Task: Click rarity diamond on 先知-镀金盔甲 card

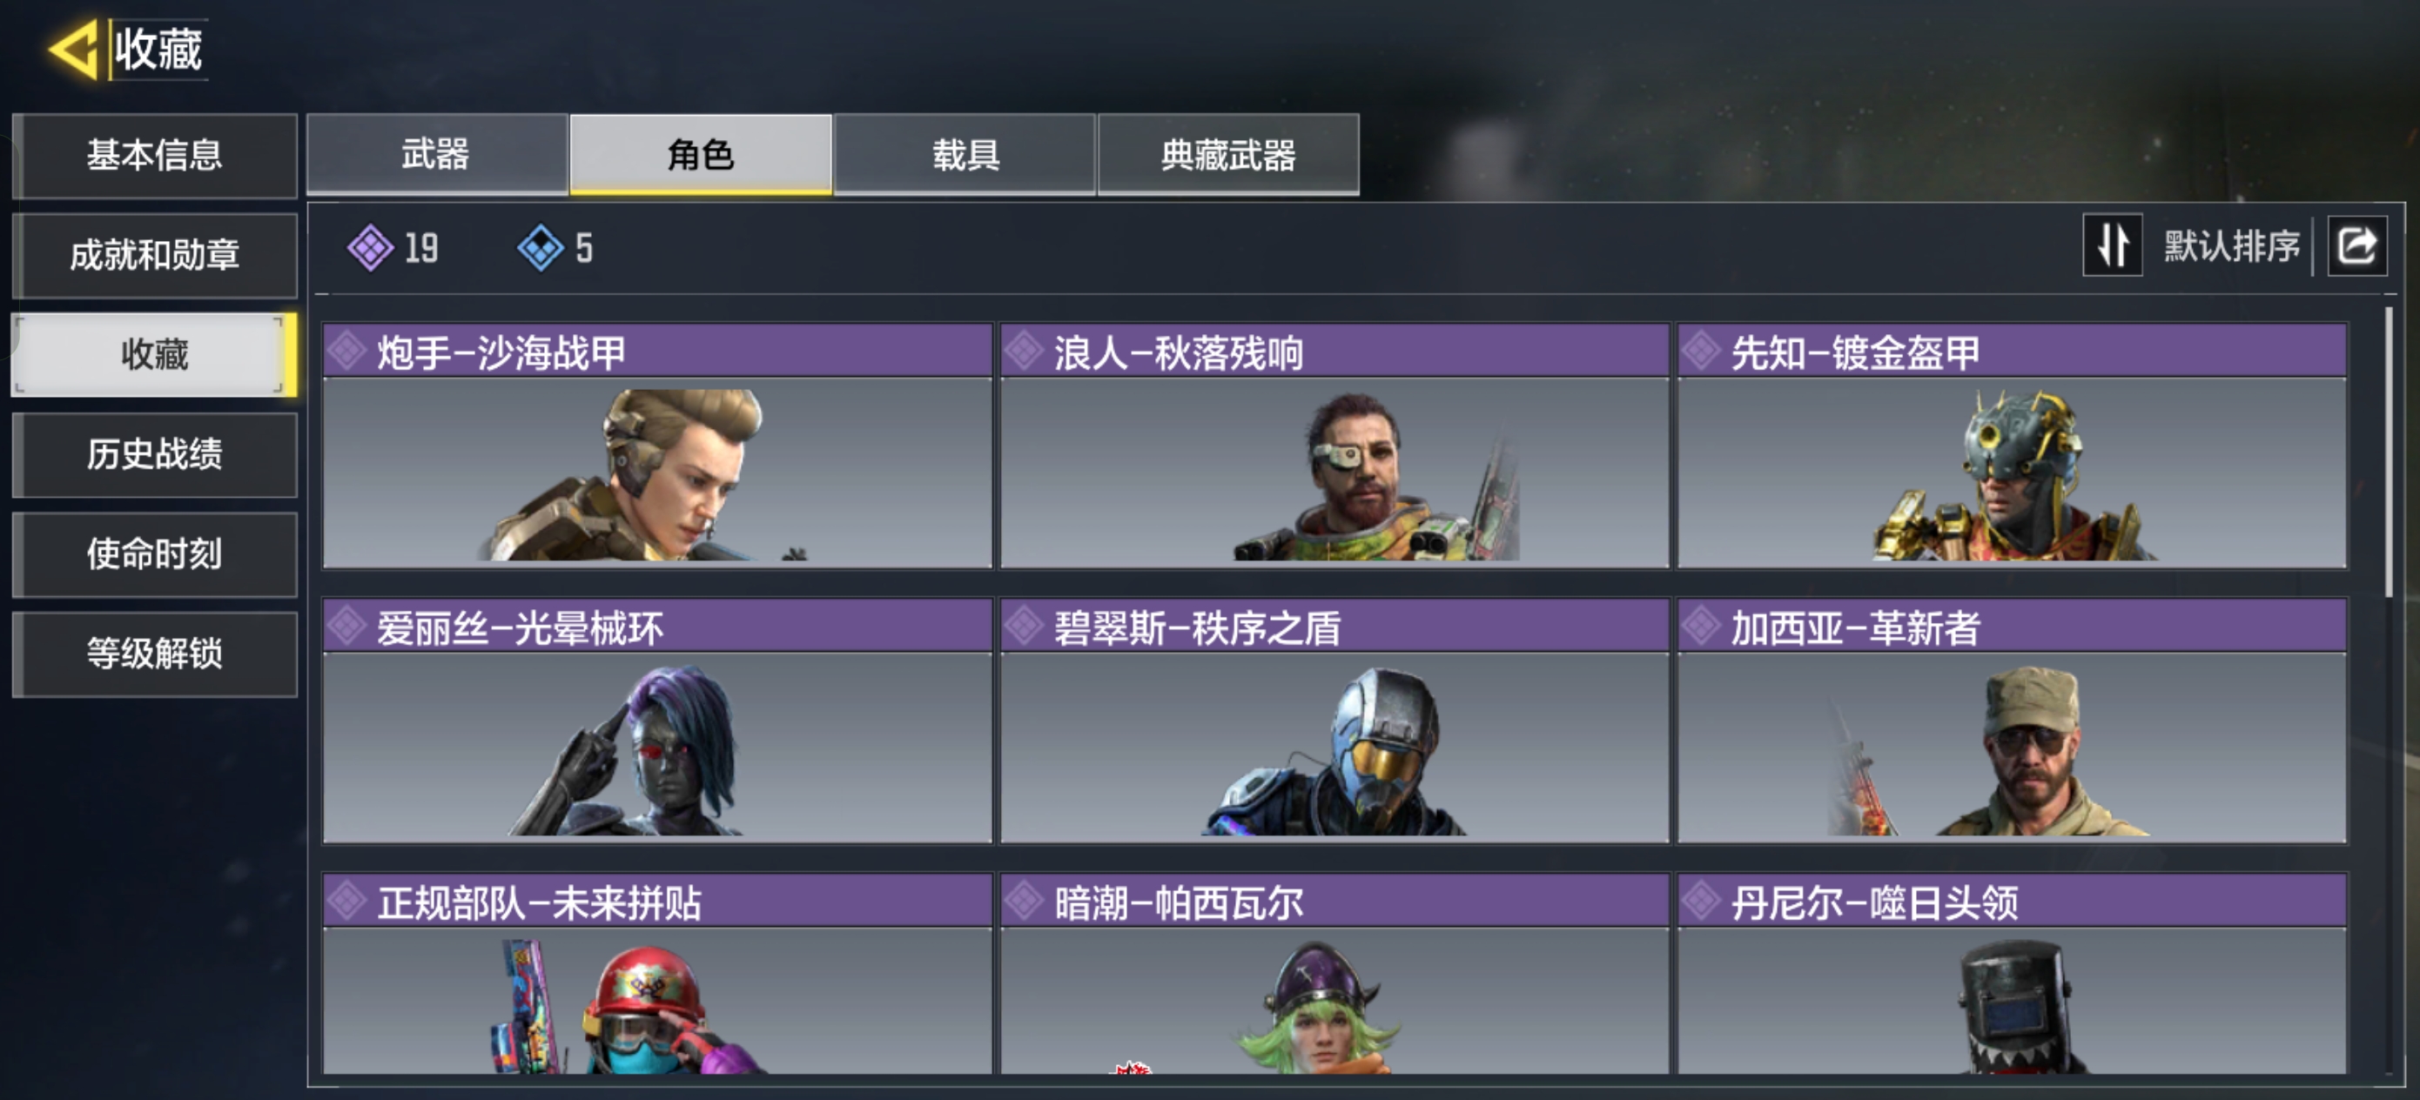Action: 1701,352
